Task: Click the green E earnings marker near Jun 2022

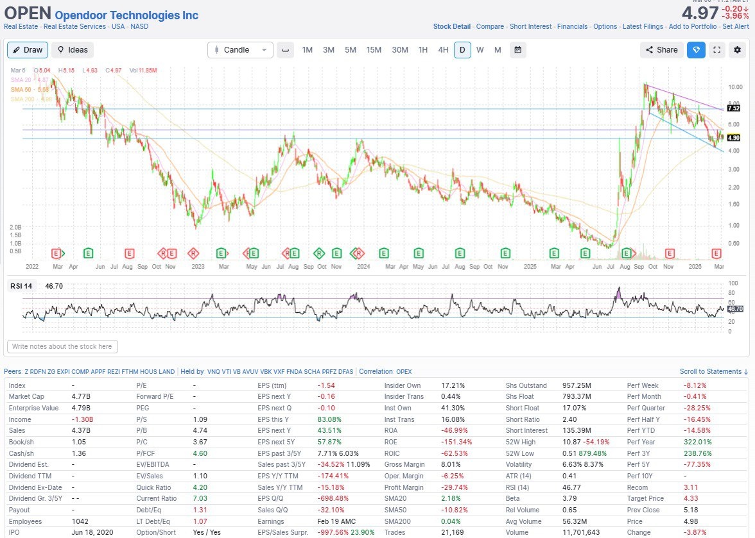Action: (x=88, y=253)
